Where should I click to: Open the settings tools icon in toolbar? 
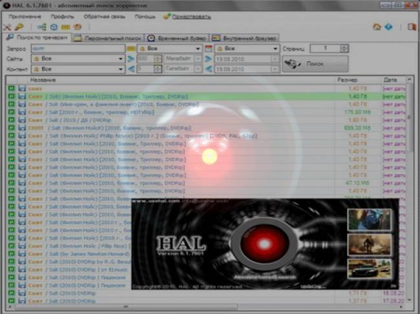[x=7, y=27]
